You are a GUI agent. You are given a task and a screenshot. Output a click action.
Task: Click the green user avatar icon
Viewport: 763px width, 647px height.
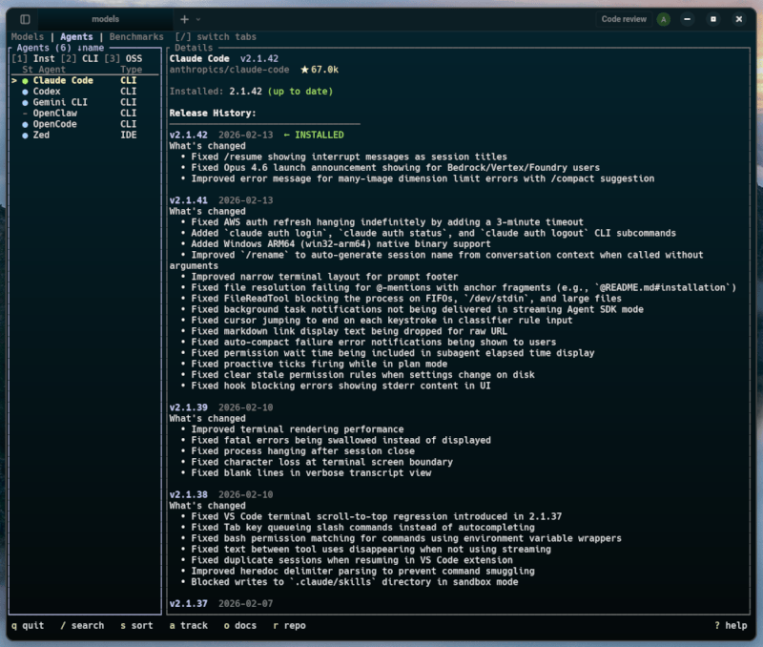[663, 19]
